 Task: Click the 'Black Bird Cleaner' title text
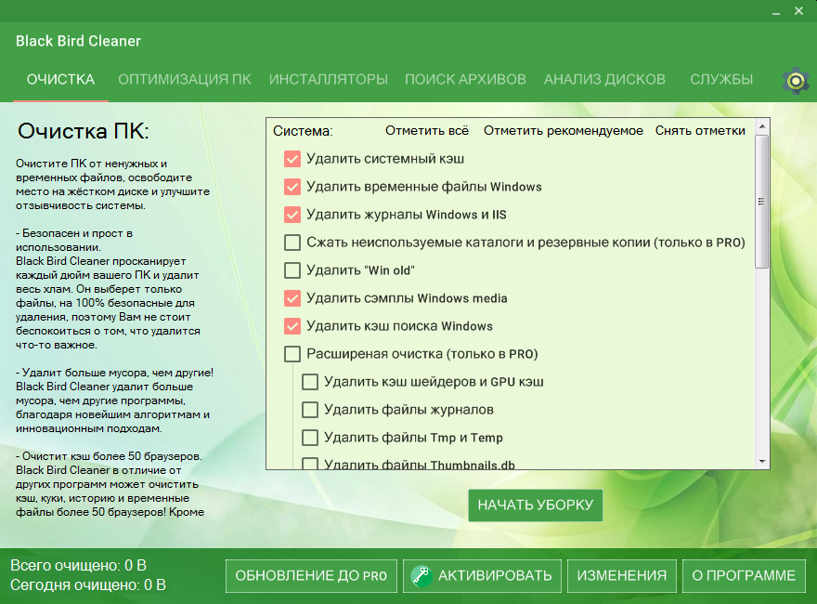78,41
